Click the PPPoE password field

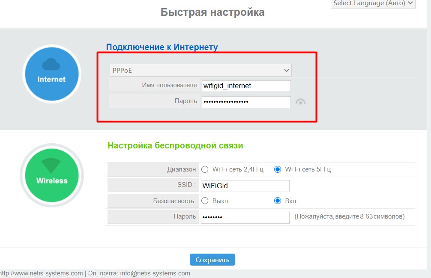click(x=245, y=101)
